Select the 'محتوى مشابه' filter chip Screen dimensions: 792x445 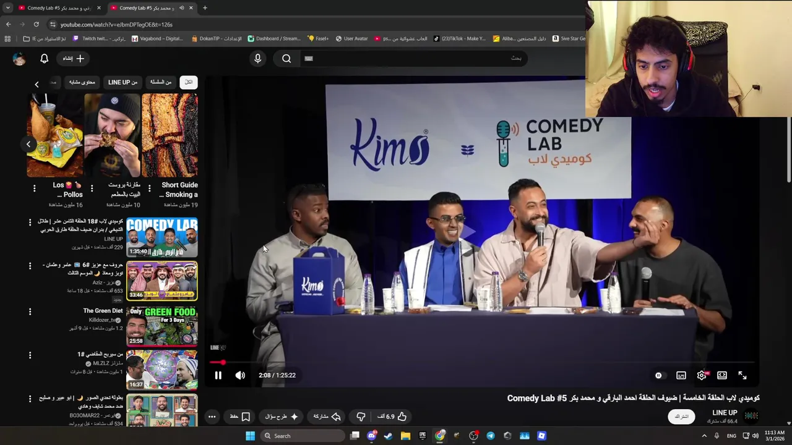[x=82, y=82]
